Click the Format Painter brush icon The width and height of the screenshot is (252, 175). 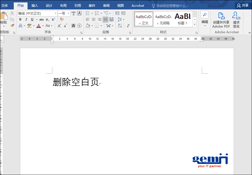point(12,25)
